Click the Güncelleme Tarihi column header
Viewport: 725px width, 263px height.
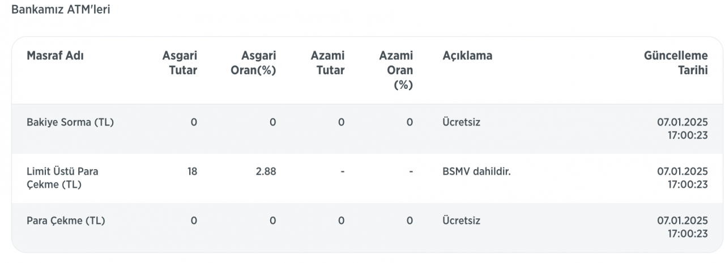[676, 63]
